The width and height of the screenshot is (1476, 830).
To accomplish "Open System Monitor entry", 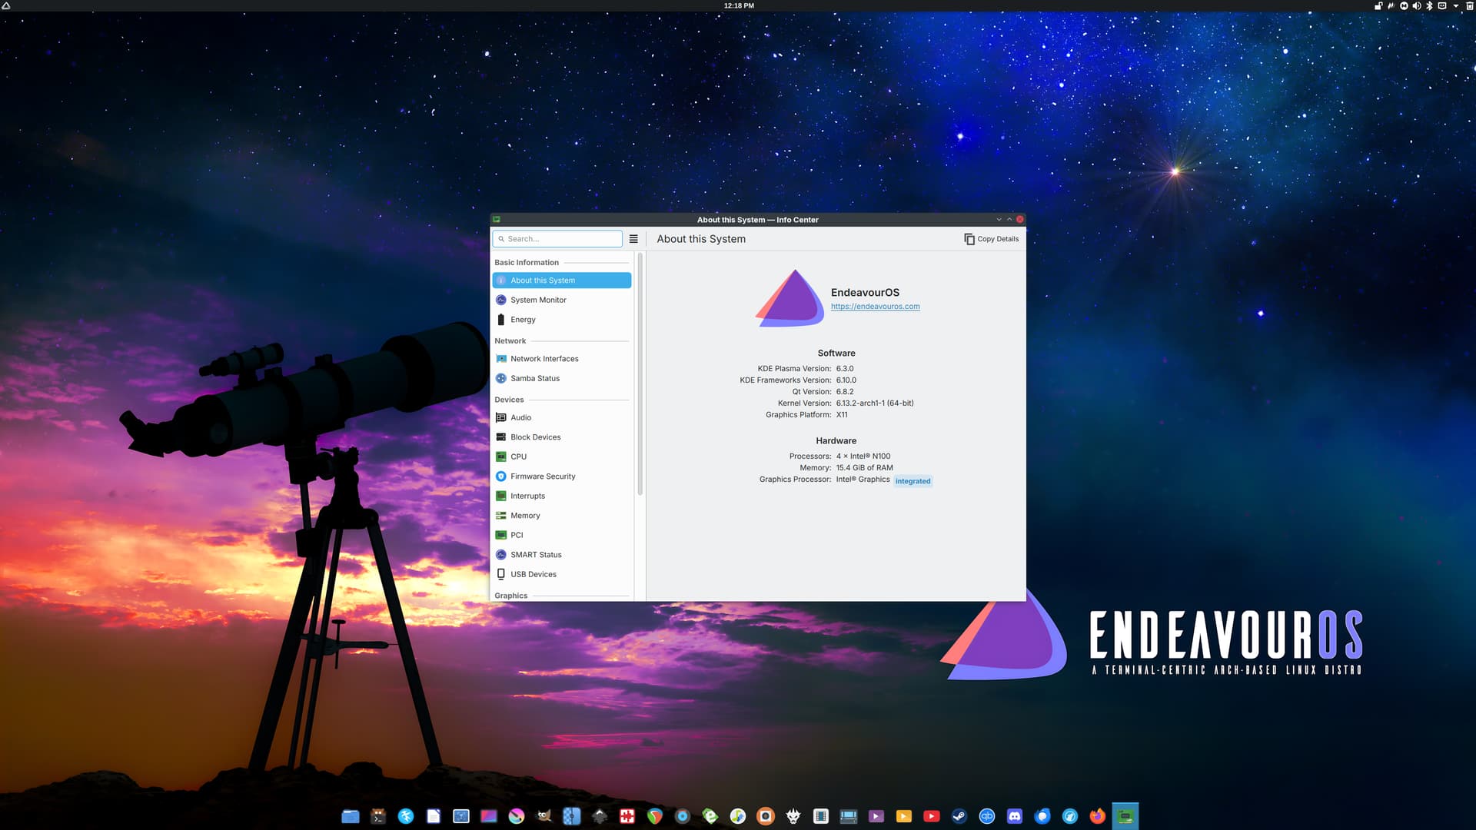I will (561, 300).
